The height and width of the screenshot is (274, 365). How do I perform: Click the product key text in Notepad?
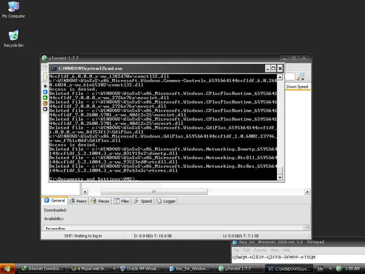pos(274,257)
